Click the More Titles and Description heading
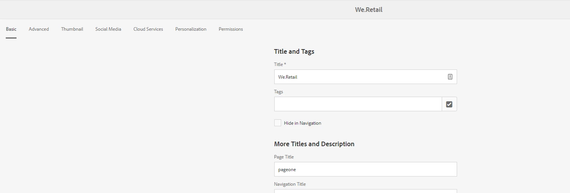 pyautogui.click(x=314, y=144)
